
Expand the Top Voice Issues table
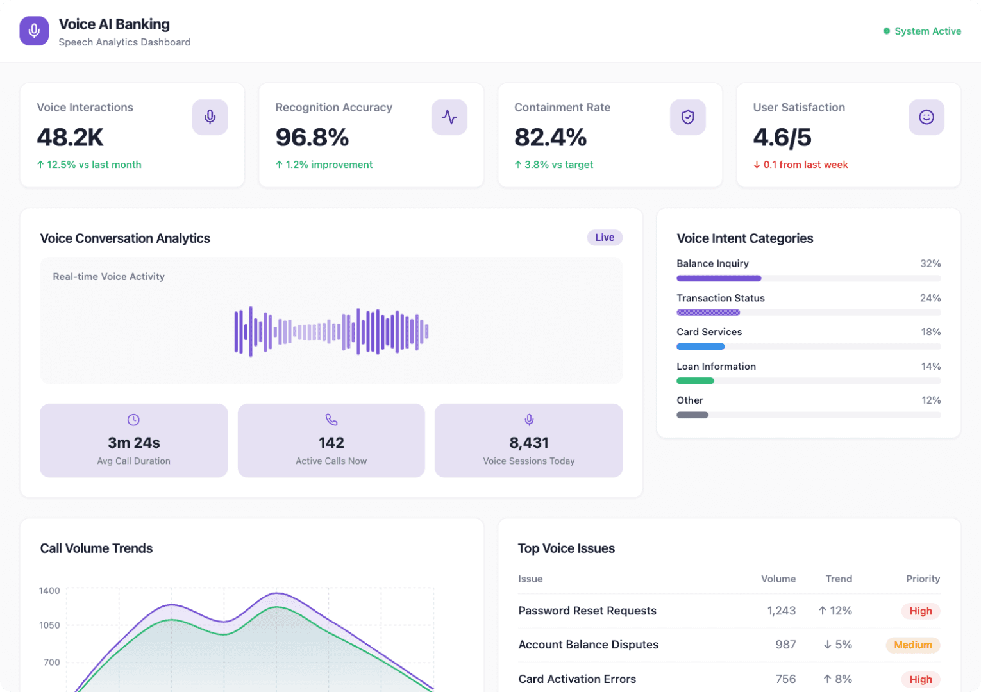point(566,548)
